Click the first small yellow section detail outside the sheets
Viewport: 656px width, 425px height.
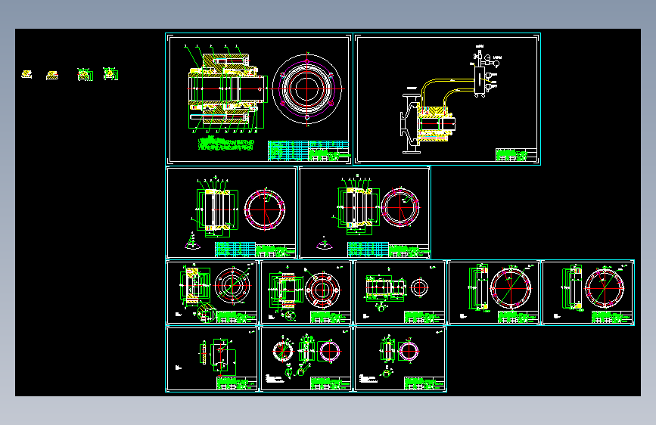pyautogui.click(x=26, y=74)
